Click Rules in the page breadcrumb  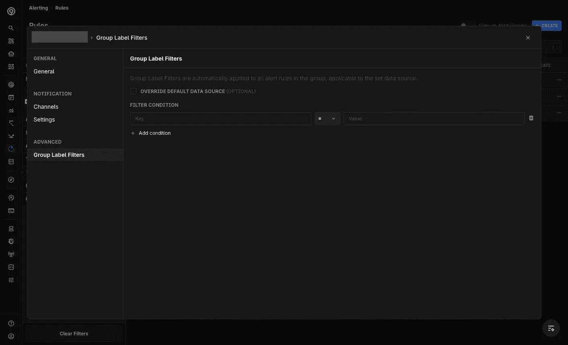tap(62, 8)
